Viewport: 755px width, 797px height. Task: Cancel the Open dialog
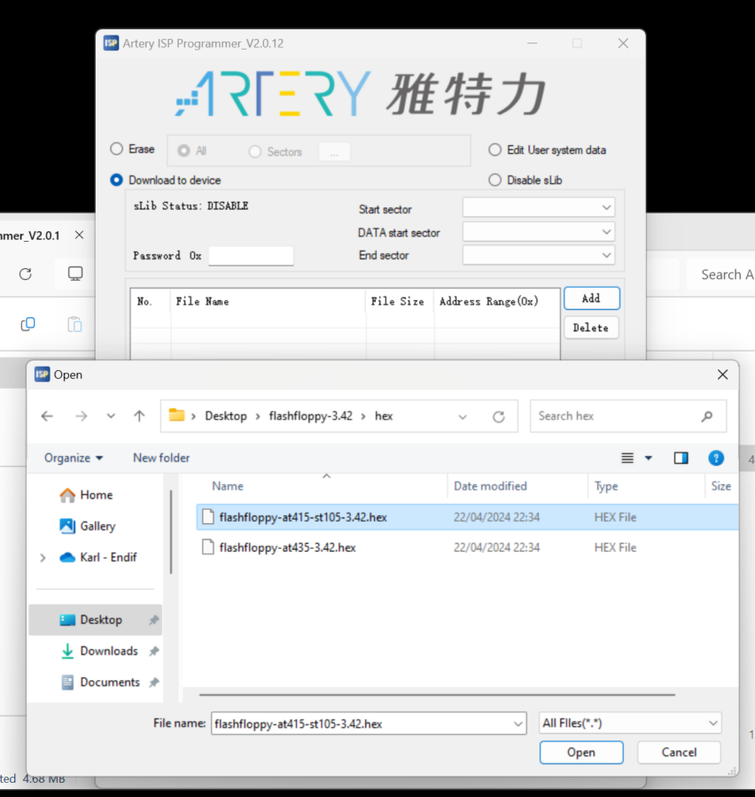[679, 752]
